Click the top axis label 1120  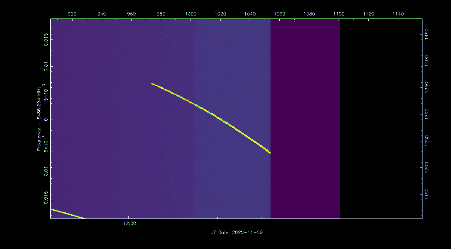(369, 14)
